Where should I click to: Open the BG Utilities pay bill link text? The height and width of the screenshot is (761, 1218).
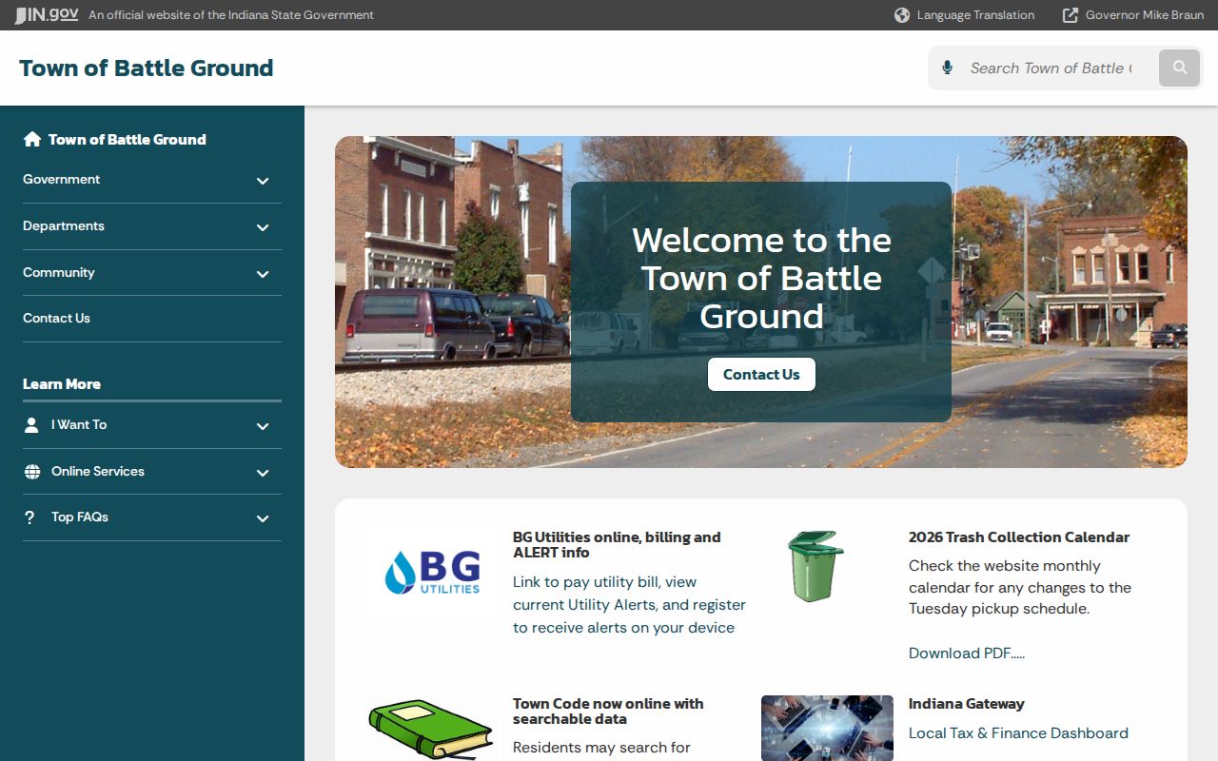(629, 604)
